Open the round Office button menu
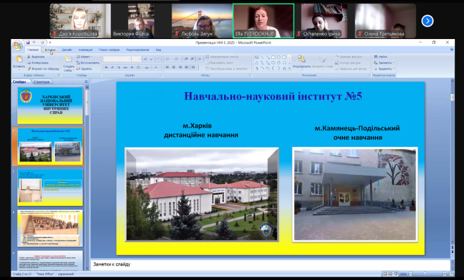This screenshot has width=464, height=280. coord(17,46)
